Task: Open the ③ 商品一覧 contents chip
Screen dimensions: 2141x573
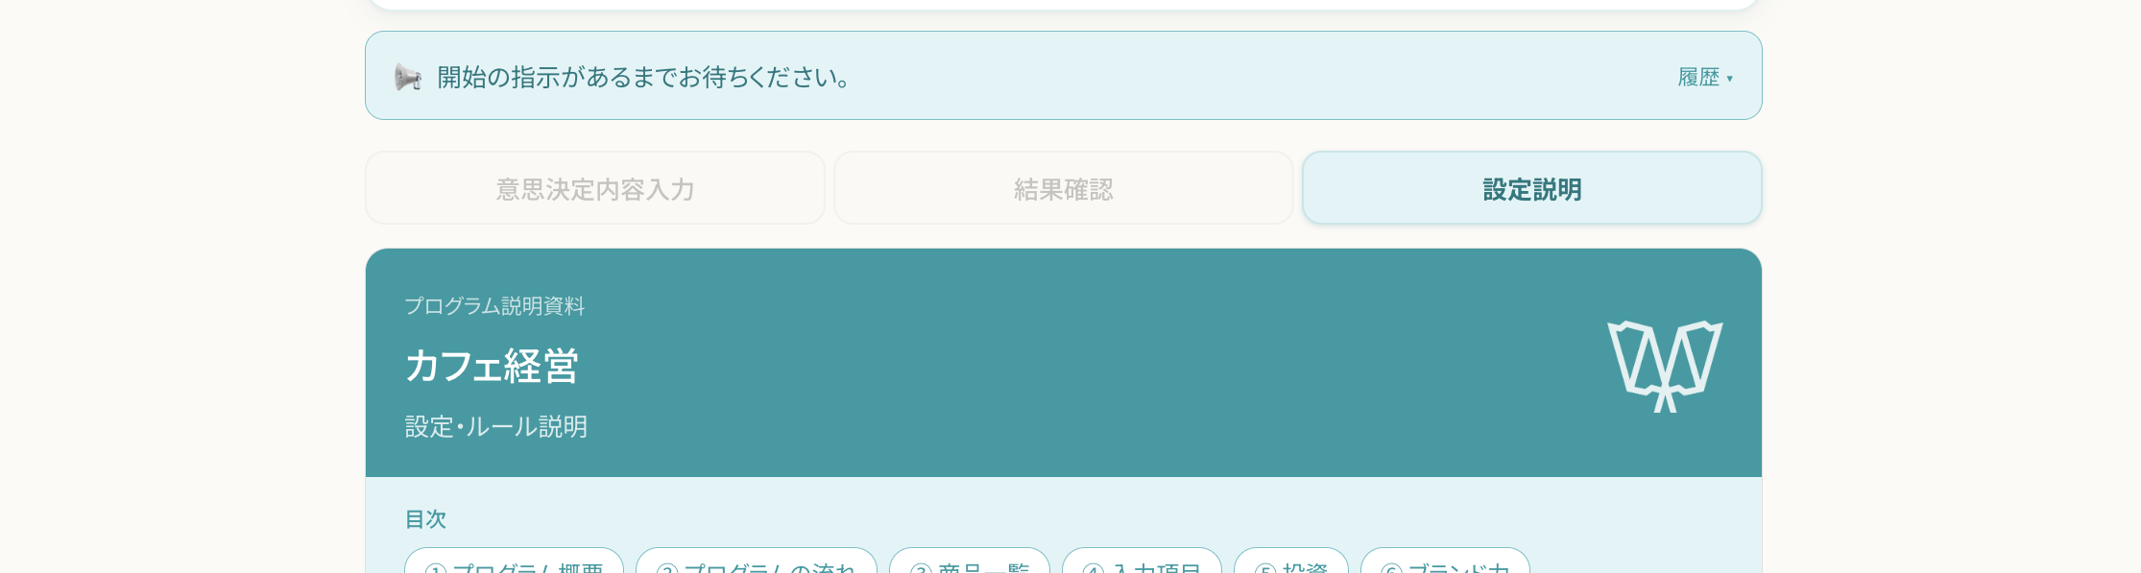Action: click(x=970, y=561)
